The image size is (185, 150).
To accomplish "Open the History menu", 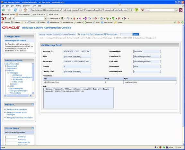I will click(x=19, y=6).
